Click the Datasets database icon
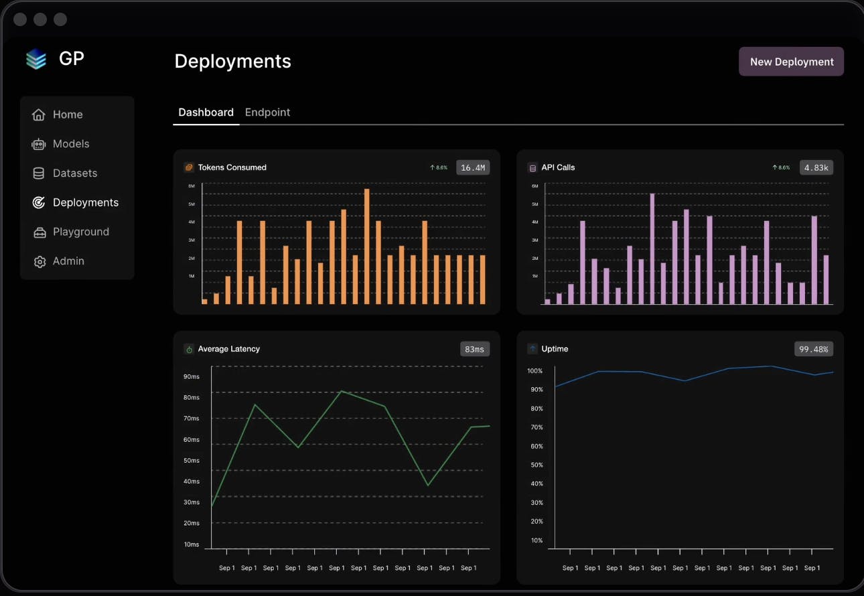864x596 pixels. tap(39, 173)
